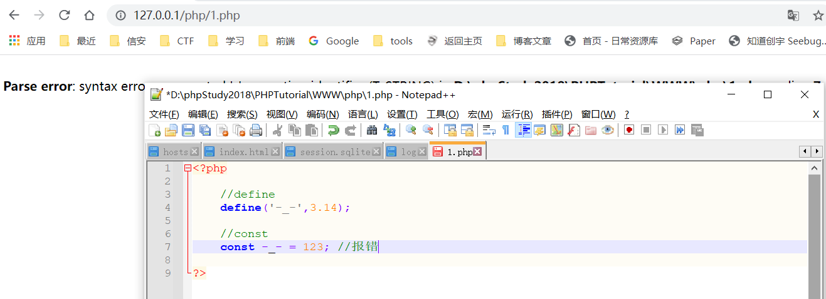Screen dimensions: 826x299
Task: Click the Replace toolbar icon
Action: [389, 129]
